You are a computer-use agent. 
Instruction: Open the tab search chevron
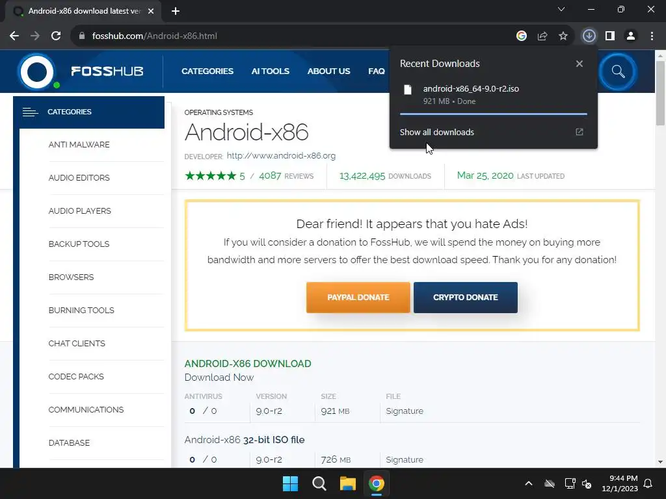(561, 9)
